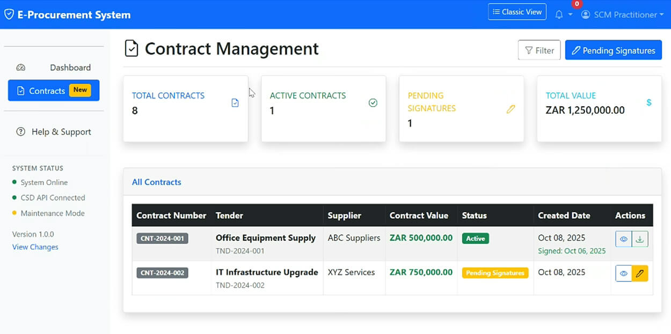Select Contracts in the sidebar

(x=53, y=91)
